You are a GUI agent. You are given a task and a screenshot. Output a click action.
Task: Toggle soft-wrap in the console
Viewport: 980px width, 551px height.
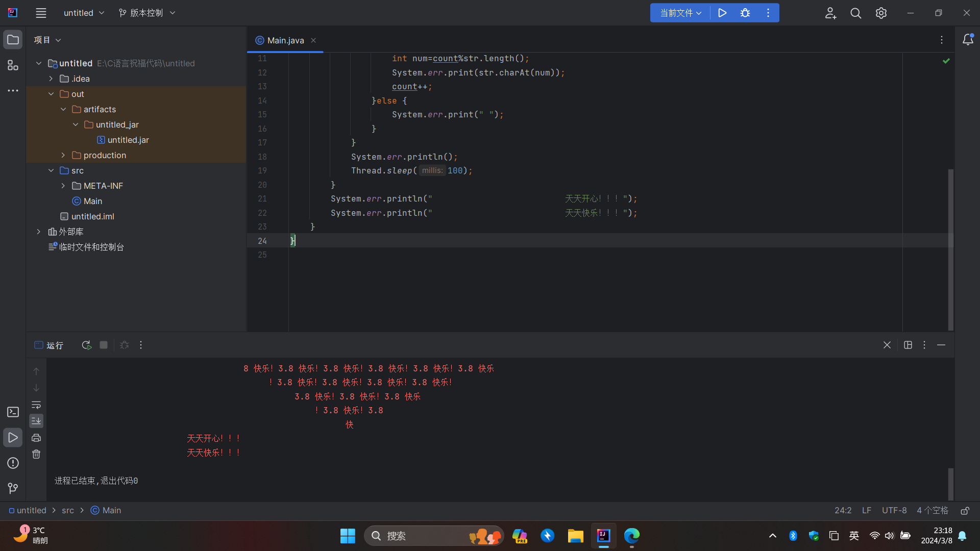(36, 405)
